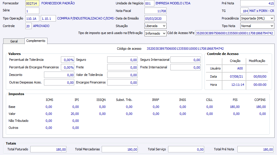Screen dimensions: 277x155
Task: Click the Desconto value field
Action: tap(59, 75)
